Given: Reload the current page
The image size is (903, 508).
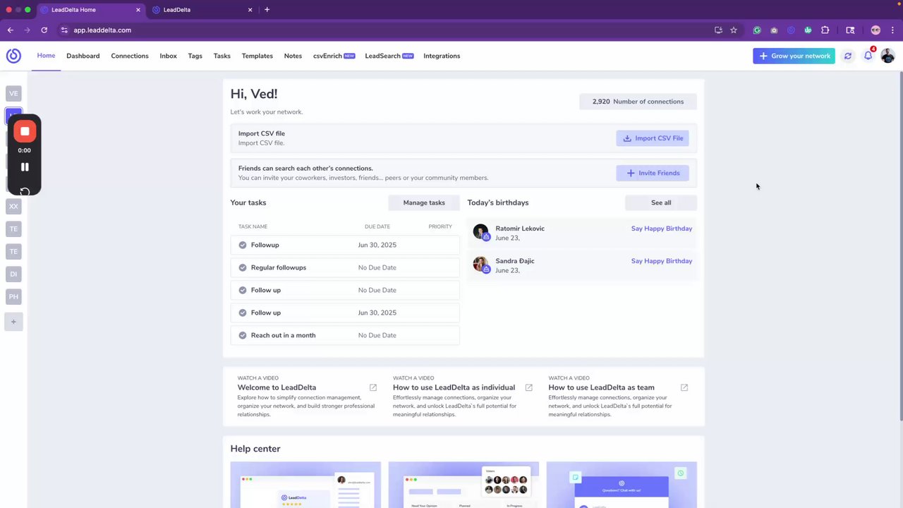Looking at the screenshot, I should click(44, 30).
